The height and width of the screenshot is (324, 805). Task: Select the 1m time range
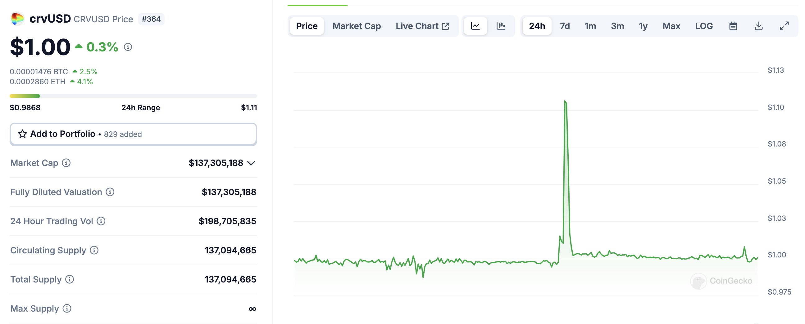590,26
